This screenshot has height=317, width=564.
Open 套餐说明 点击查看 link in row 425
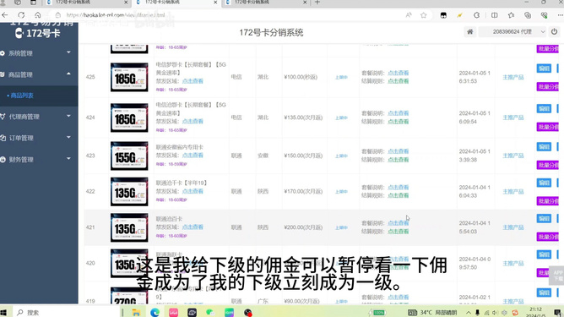pyautogui.click(x=399, y=73)
